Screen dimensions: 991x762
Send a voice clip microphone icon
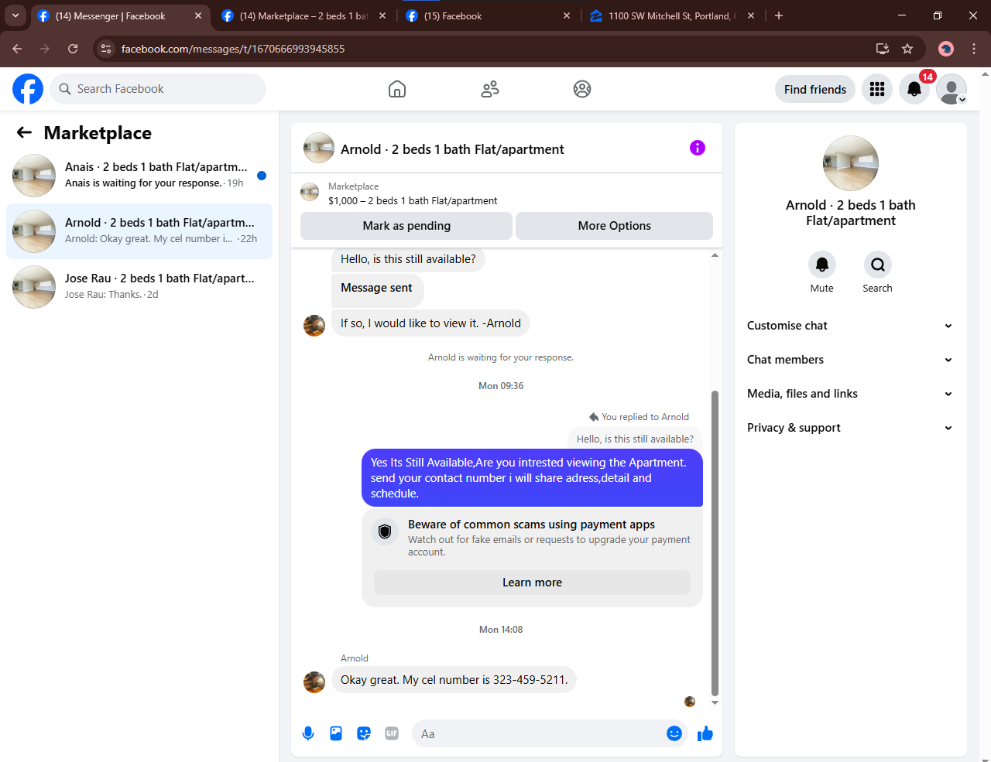tap(308, 733)
